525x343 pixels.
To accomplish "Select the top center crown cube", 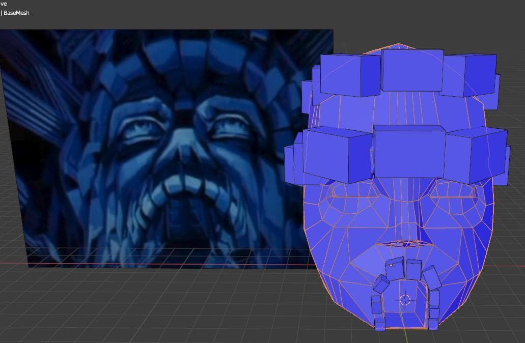I will coord(412,70).
